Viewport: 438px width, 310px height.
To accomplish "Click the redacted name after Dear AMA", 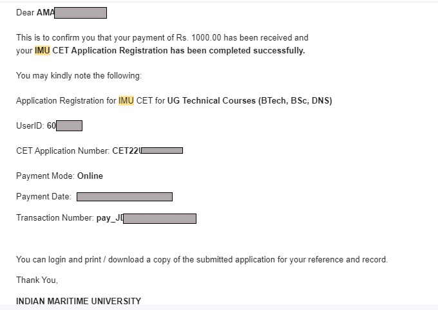I will 81,13.
